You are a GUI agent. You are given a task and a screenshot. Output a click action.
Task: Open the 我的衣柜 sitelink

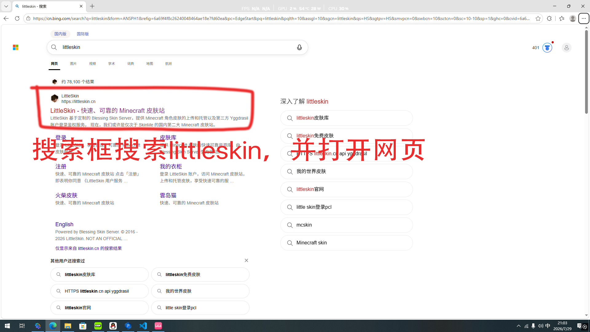pos(171,166)
